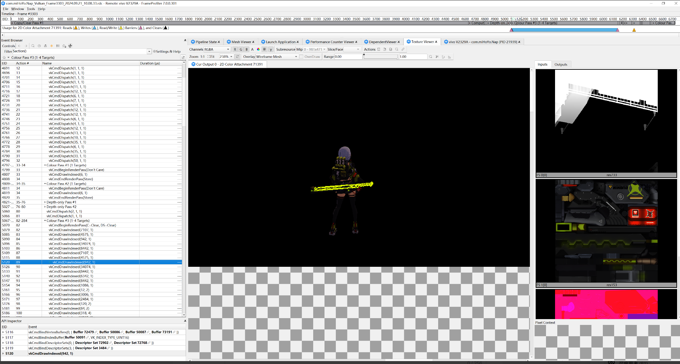The width and height of the screenshot is (680, 364).
Task: Show event durations via clock icon
Action: click(x=39, y=46)
